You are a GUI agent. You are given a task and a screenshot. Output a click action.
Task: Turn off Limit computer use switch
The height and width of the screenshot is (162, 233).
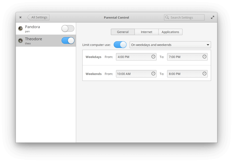tap(120, 45)
